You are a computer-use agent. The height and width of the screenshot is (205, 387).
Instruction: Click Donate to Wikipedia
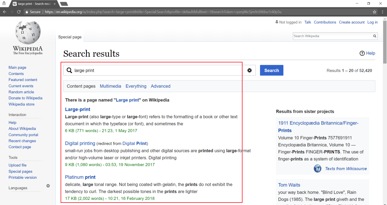(x=25, y=98)
